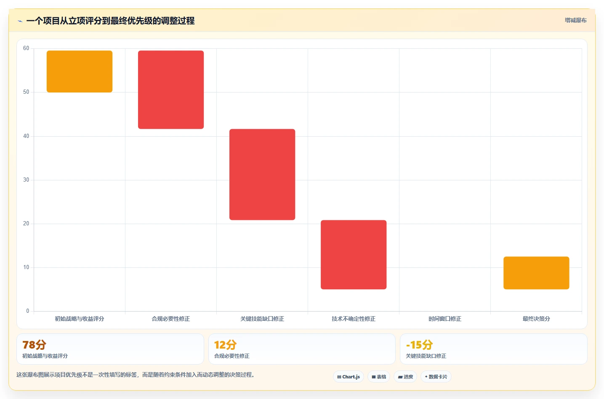This screenshot has height=399, width=604.
Task: Click the -15分 关键技能缺口修正 card
Action: [x=493, y=349]
